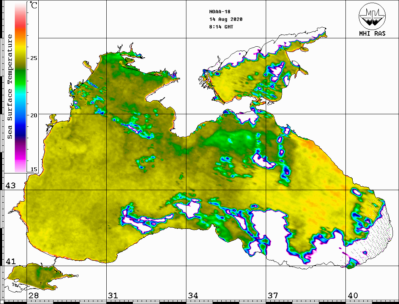
Task: Click the '14 Aug 2020' date text
Action: (226, 19)
